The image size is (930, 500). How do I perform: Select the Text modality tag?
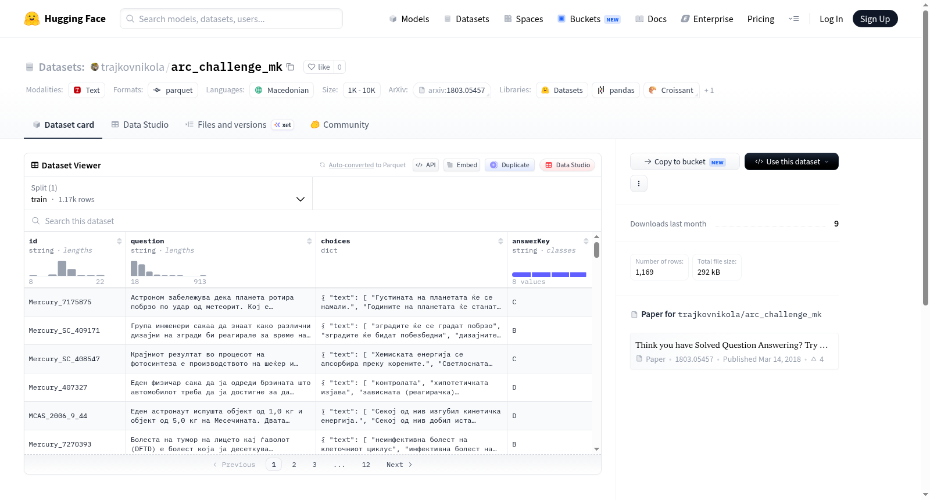(x=87, y=90)
